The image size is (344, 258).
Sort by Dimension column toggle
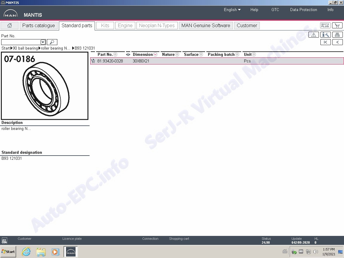(x=155, y=54)
